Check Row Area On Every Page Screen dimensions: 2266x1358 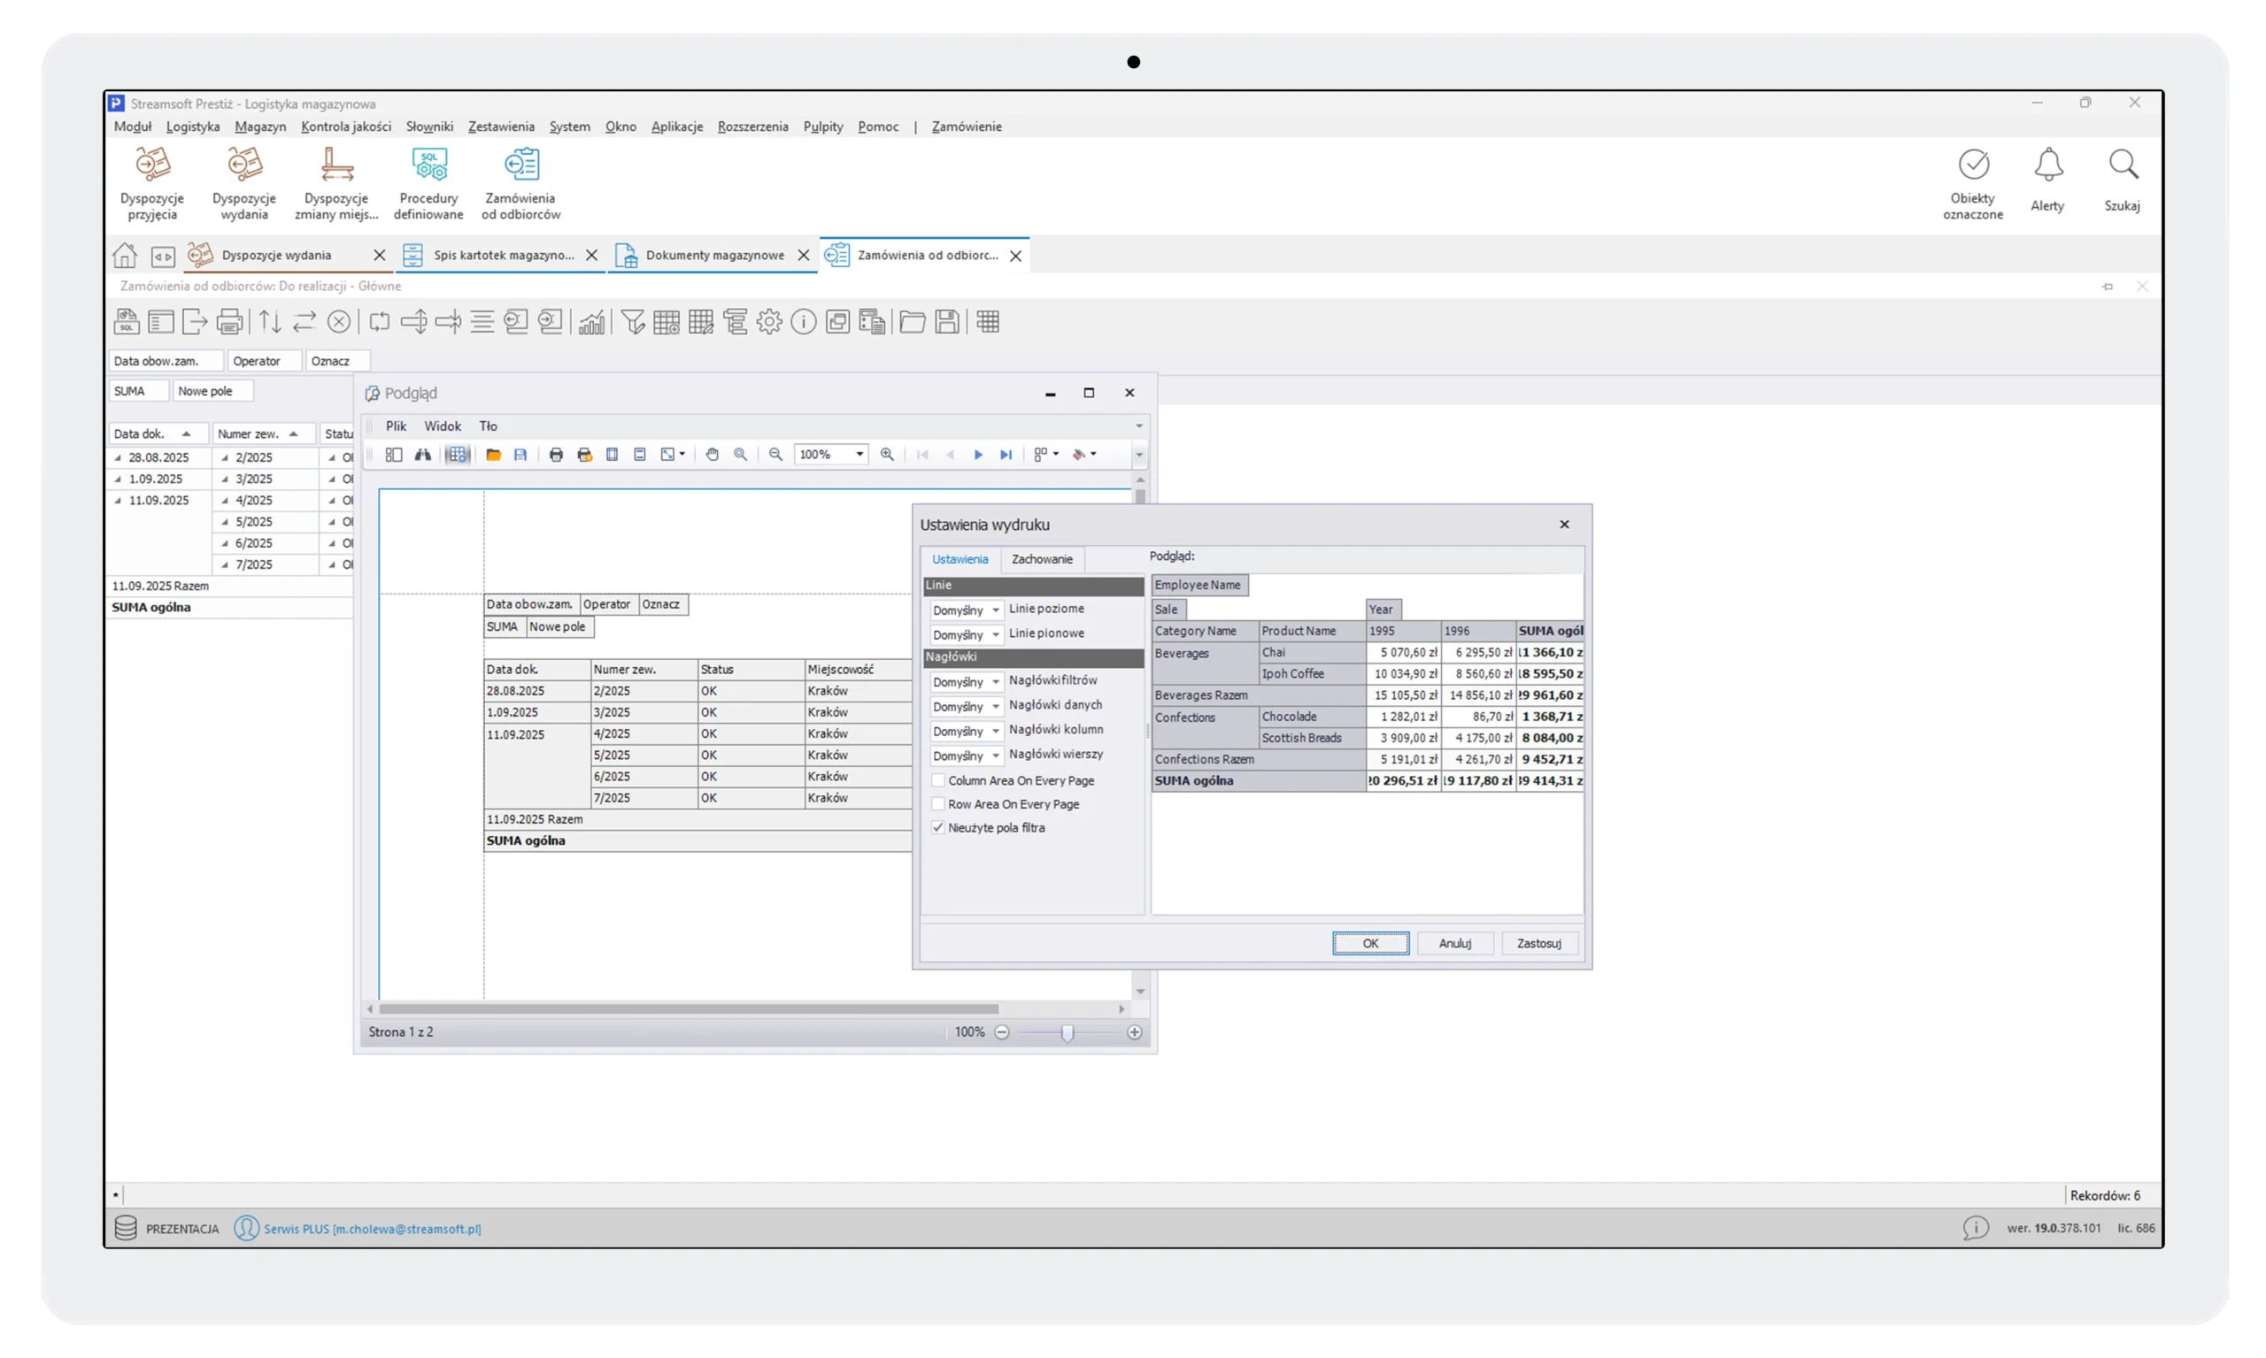pyautogui.click(x=938, y=804)
